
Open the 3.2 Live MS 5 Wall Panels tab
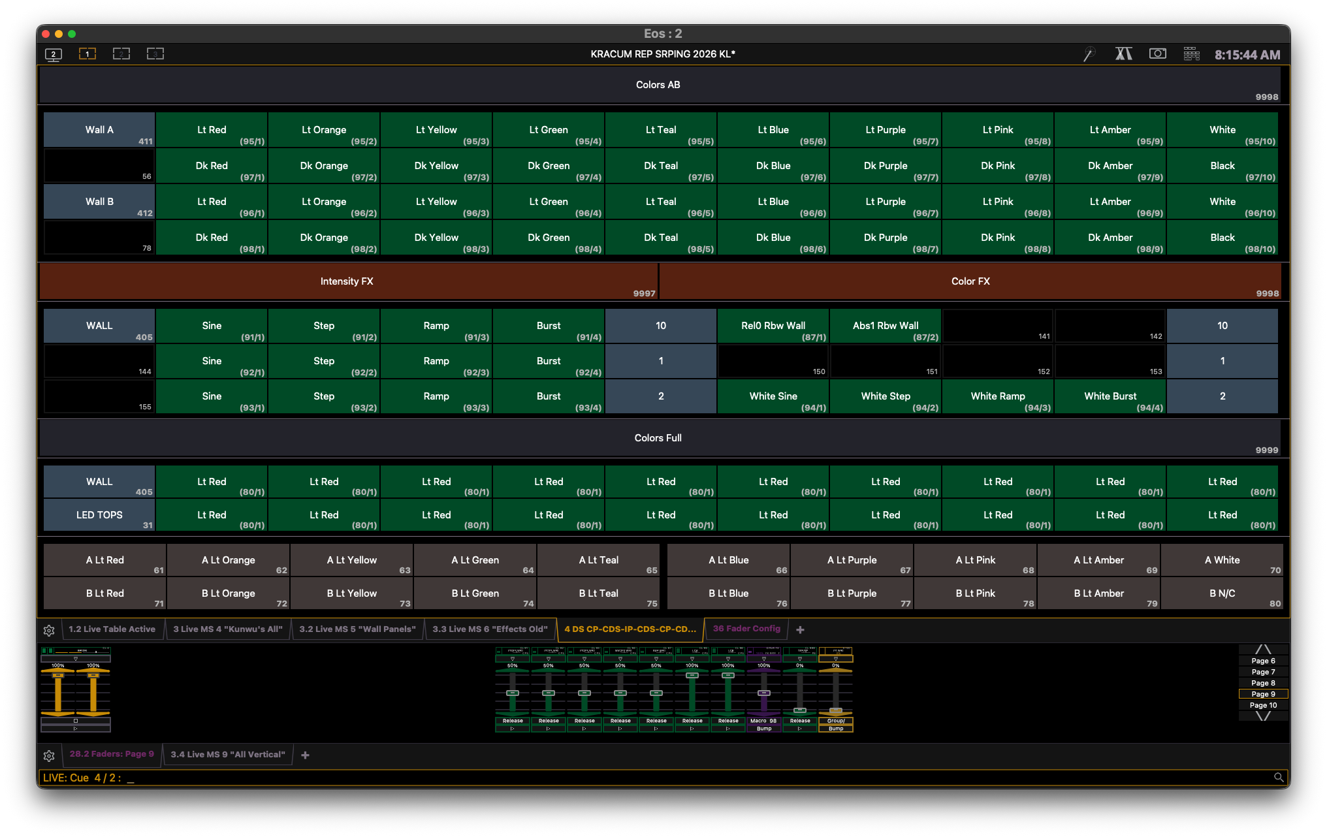pyautogui.click(x=357, y=629)
